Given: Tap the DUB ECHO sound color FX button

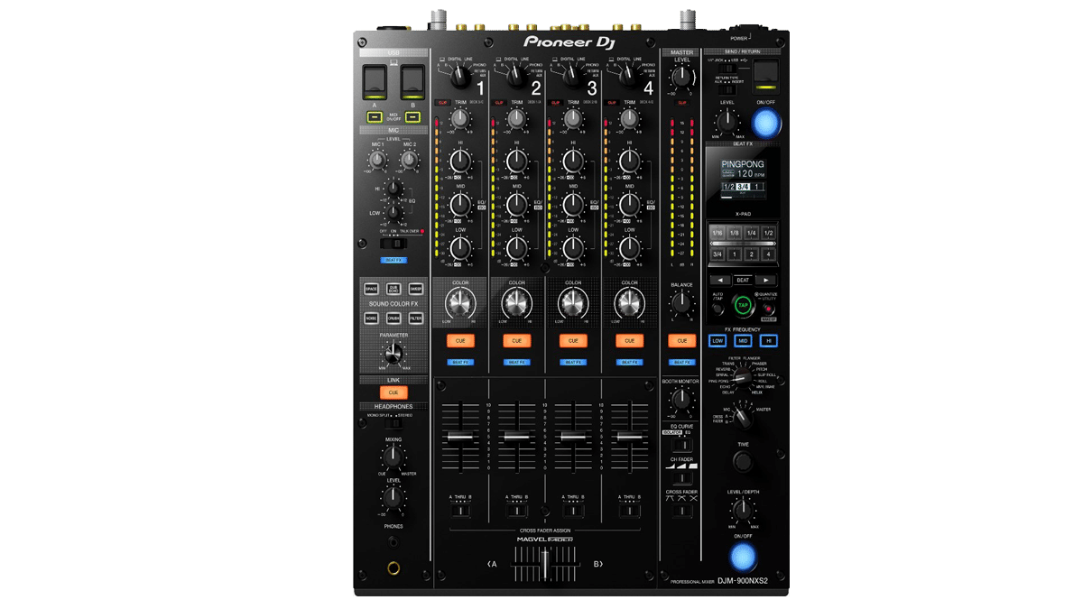Looking at the screenshot, I should pos(393,289).
